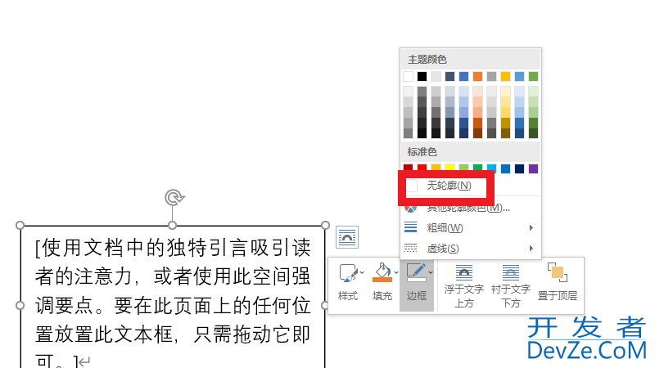Image resolution: width=655 pixels, height=368 pixels.
Task: Set wrapping to 衬于文字下方
Action: (510, 285)
